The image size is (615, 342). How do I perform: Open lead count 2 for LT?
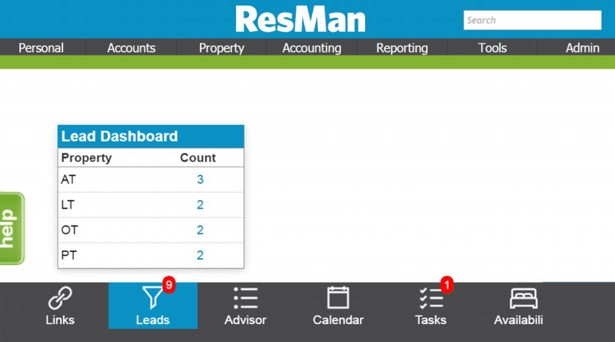tap(200, 205)
